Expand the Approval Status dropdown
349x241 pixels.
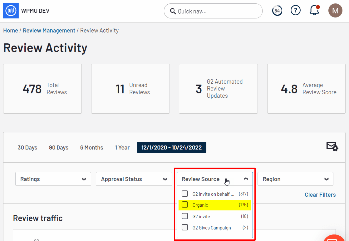[x=134, y=179]
